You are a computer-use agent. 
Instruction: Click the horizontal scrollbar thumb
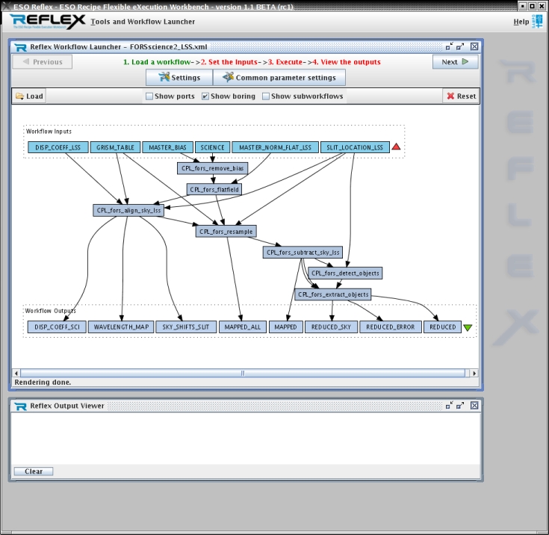243,373
